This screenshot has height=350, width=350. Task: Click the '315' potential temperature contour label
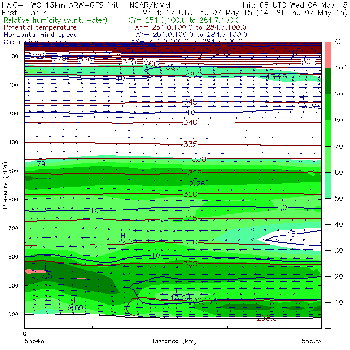(x=191, y=219)
